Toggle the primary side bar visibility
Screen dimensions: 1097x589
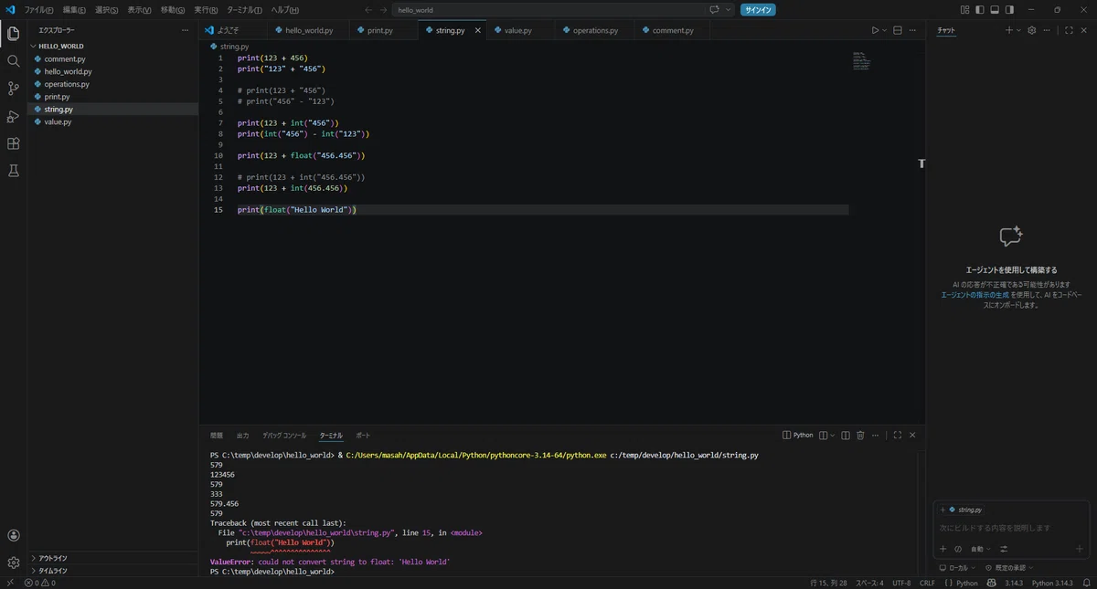980,9
